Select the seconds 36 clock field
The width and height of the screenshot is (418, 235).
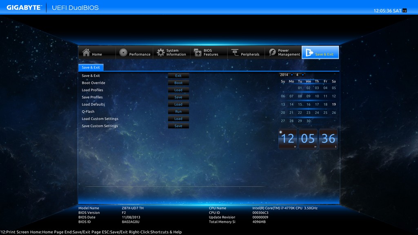[328, 139]
